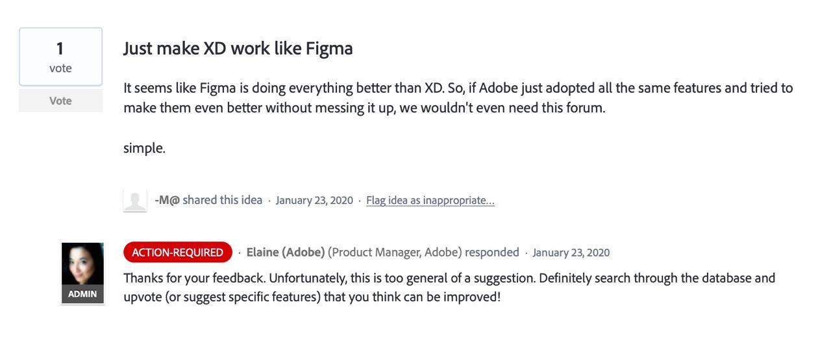Screen dimensions: 831x339
Task: Click Flag idea as inappropriate link
Action: pos(430,200)
